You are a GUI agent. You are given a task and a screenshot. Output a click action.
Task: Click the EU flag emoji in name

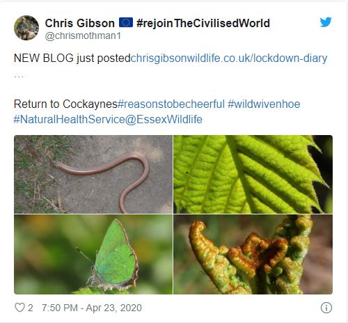pos(126,22)
